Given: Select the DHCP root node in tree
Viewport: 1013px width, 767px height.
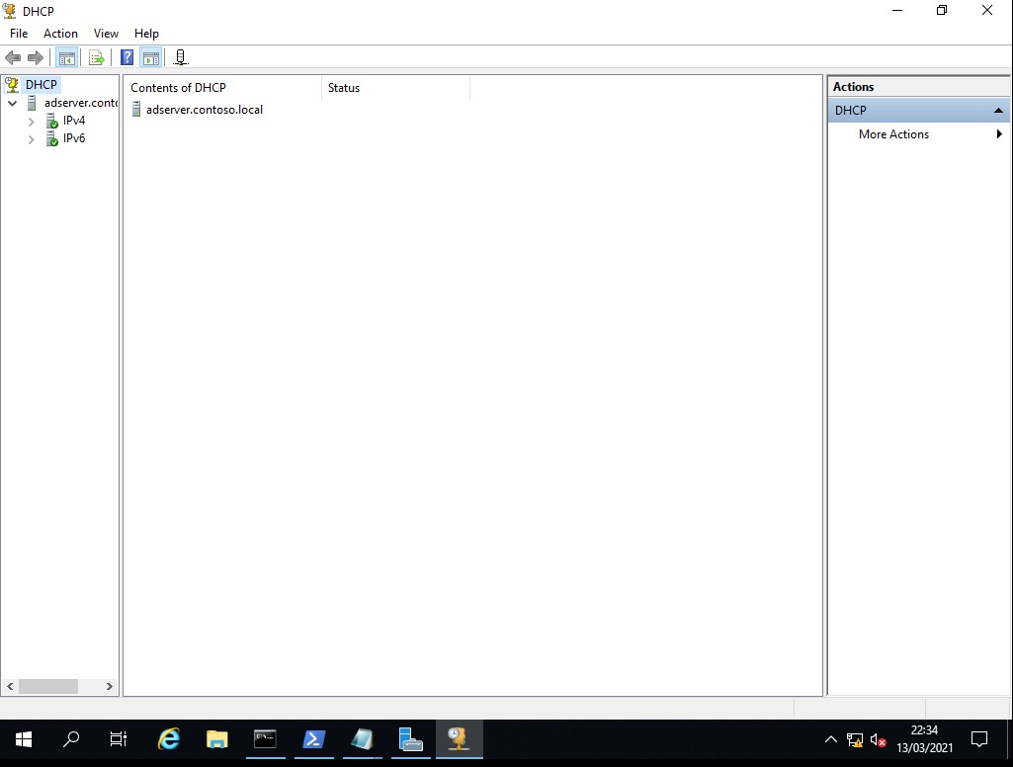Looking at the screenshot, I should coord(41,85).
